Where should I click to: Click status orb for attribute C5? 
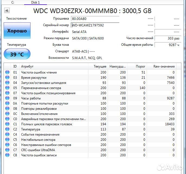coord(7,139)
